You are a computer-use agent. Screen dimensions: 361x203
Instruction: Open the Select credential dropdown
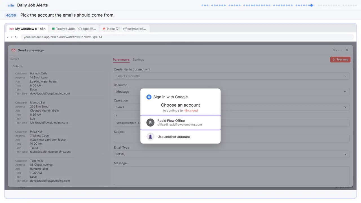click(232, 76)
